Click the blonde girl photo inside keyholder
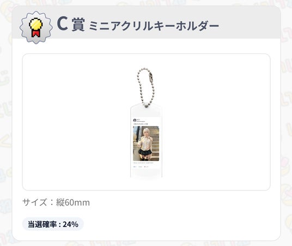The width and height of the screenshot is (292, 246). pos(146,143)
